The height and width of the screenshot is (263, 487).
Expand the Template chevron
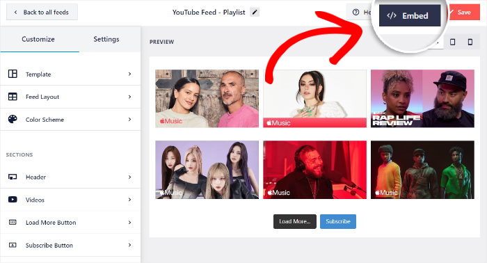tap(130, 74)
